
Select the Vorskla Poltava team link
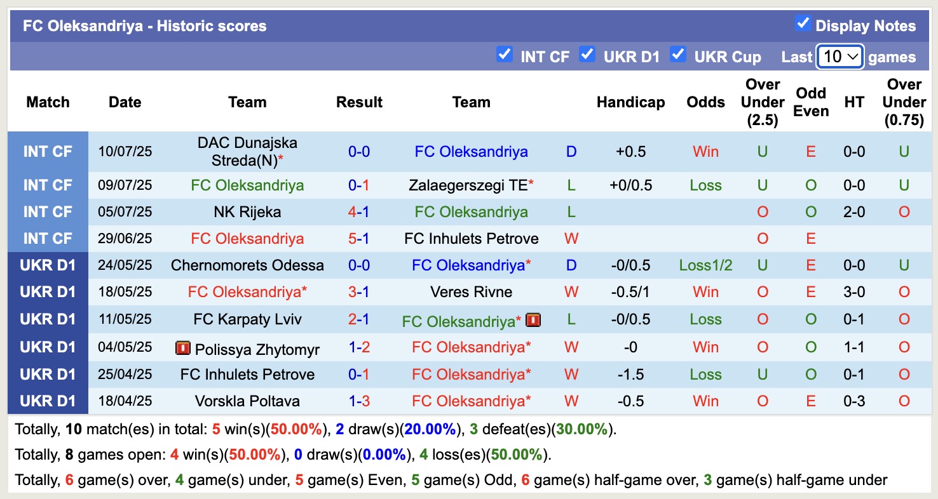click(247, 401)
